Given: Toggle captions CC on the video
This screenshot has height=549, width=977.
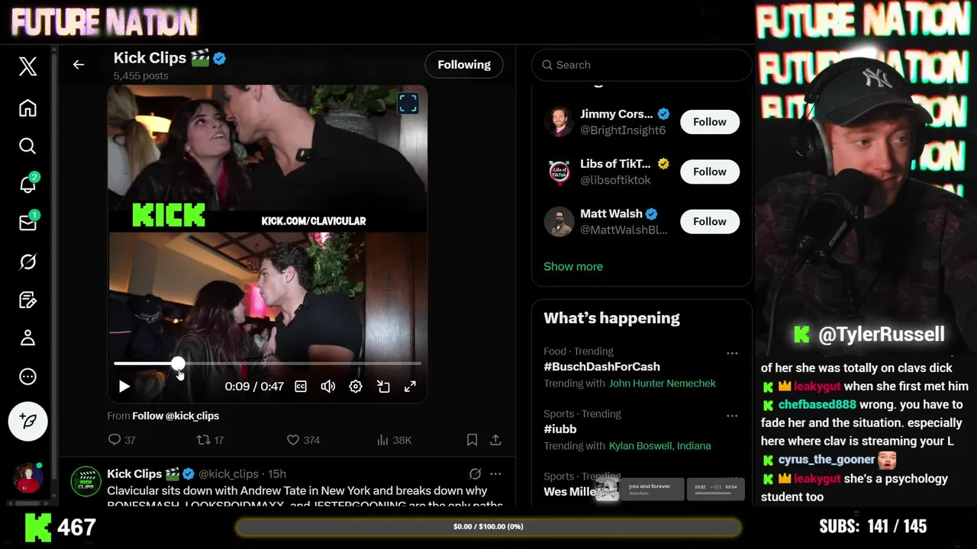Looking at the screenshot, I should (x=301, y=387).
